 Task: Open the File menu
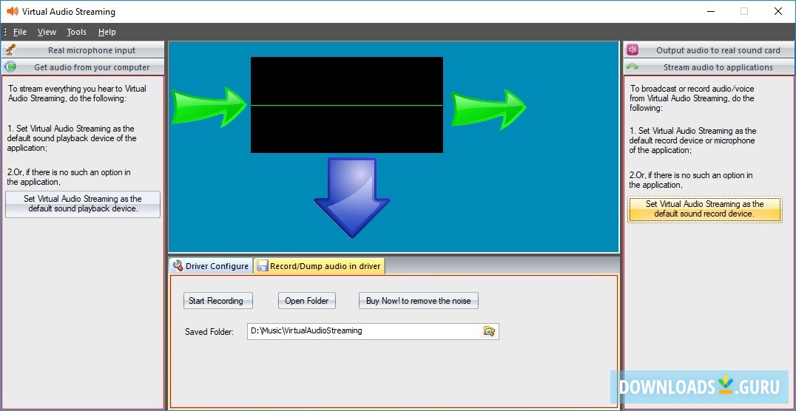[20, 32]
